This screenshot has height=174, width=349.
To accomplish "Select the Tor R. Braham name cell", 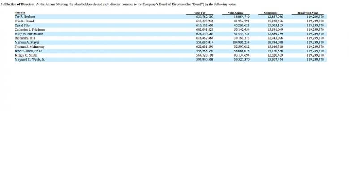I will (x=25, y=17).
